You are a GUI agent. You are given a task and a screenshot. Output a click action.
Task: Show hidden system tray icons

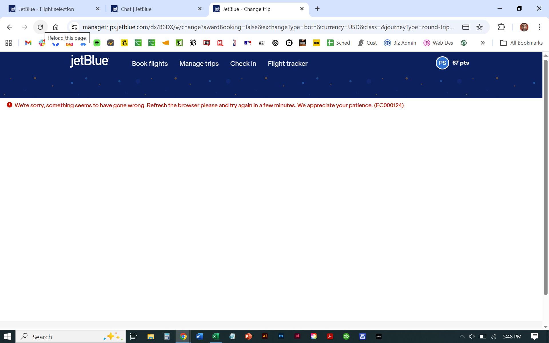462,336
